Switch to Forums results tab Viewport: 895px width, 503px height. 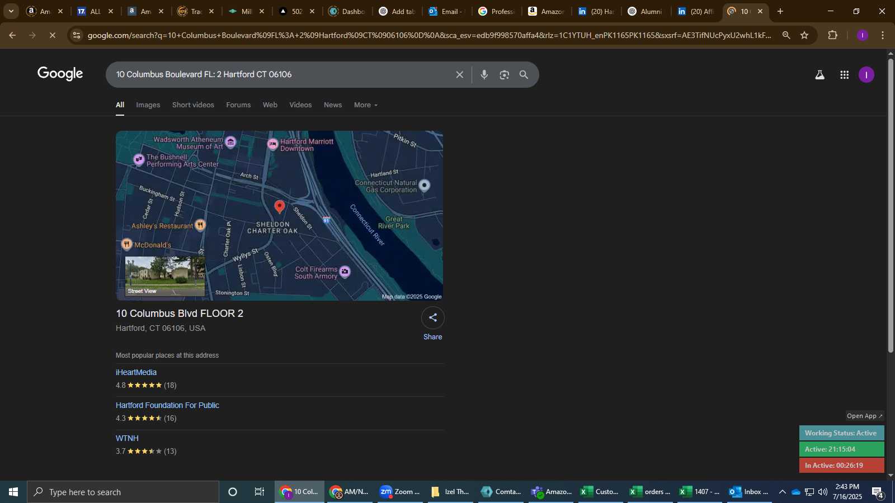[x=238, y=105]
